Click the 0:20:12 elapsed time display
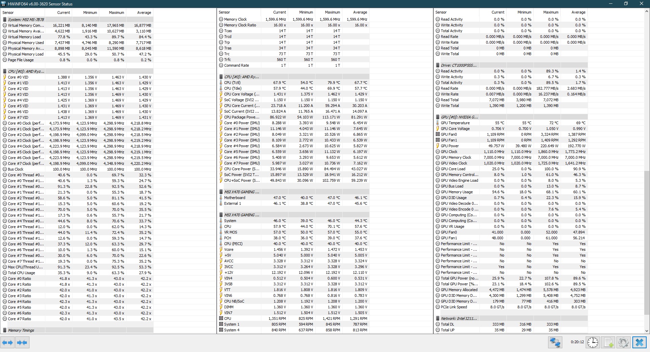This screenshot has height=352, width=650. click(577, 342)
